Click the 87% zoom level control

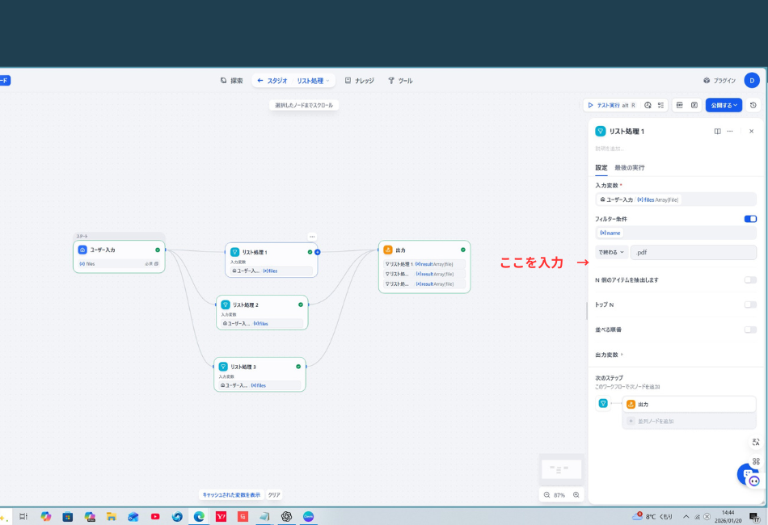point(561,495)
